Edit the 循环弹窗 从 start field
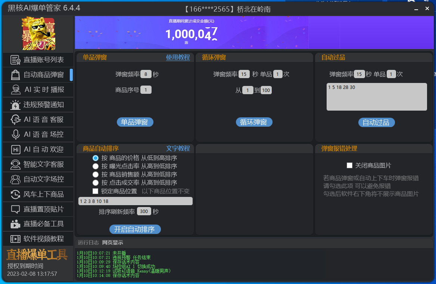The width and height of the screenshot is (436, 284). click(x=247, y=90)
